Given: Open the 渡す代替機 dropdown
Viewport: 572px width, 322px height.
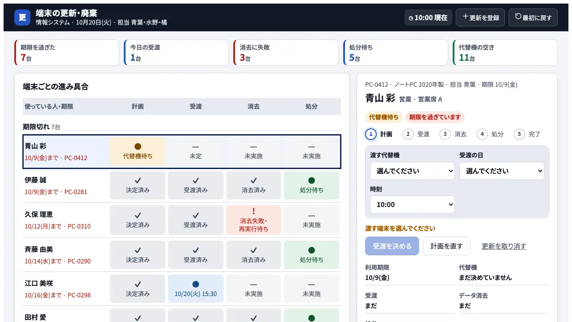Looking at the screenshot, I should point(412,171).
